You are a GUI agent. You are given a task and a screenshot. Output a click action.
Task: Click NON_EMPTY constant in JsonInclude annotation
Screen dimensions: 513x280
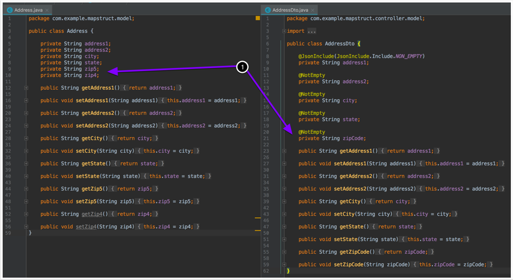tap(409, 56)
